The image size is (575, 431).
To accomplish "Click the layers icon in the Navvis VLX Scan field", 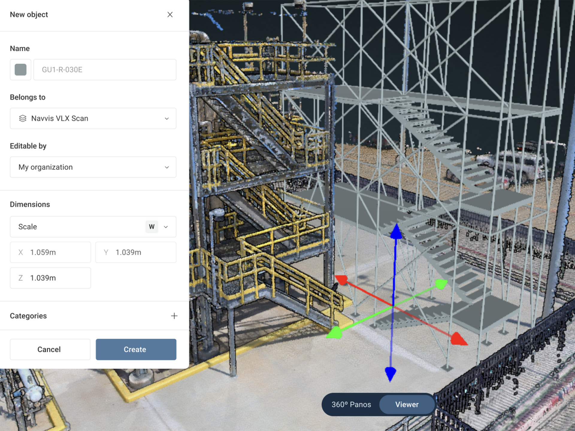I will [23, 118].
